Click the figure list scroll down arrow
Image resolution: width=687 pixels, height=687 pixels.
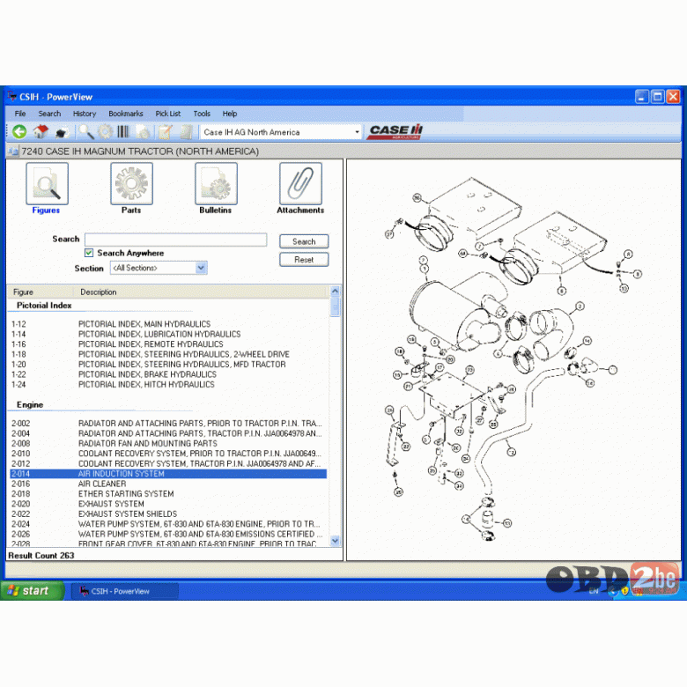pyautogui.click(x=336, y=541)
